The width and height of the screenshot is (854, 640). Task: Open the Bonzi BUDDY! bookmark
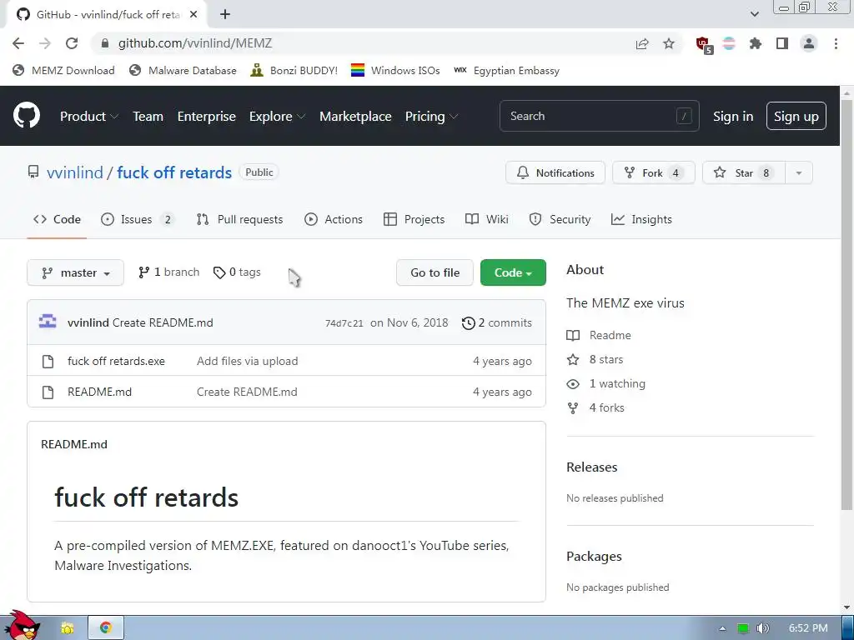tap(294, 70)
